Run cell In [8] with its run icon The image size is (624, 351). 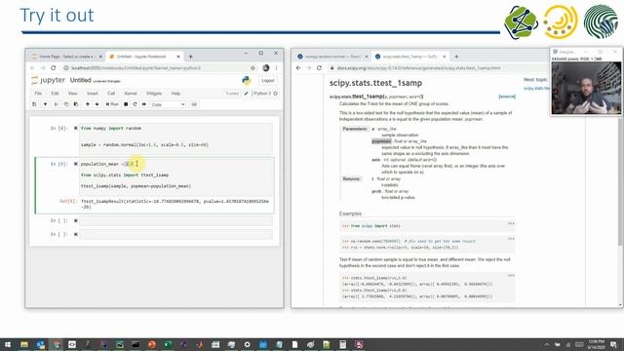point(76,128)
